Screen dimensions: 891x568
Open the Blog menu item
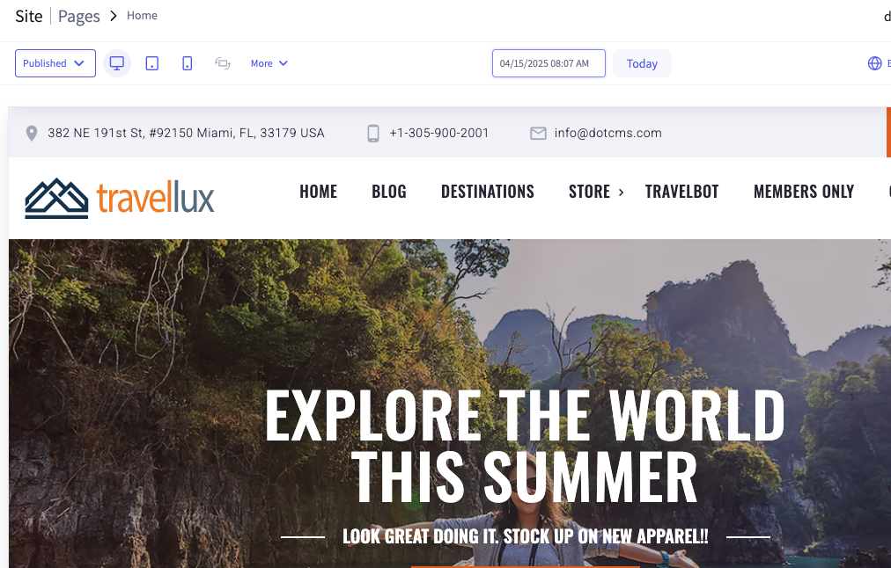coord(388,192)
